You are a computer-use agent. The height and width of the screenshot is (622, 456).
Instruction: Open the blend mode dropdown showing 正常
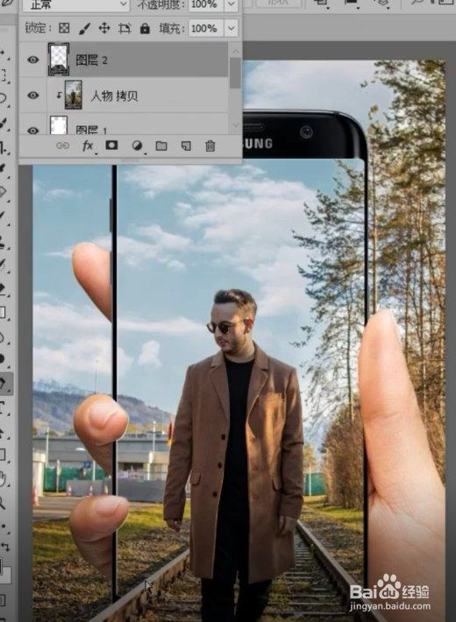pos(76,5)
